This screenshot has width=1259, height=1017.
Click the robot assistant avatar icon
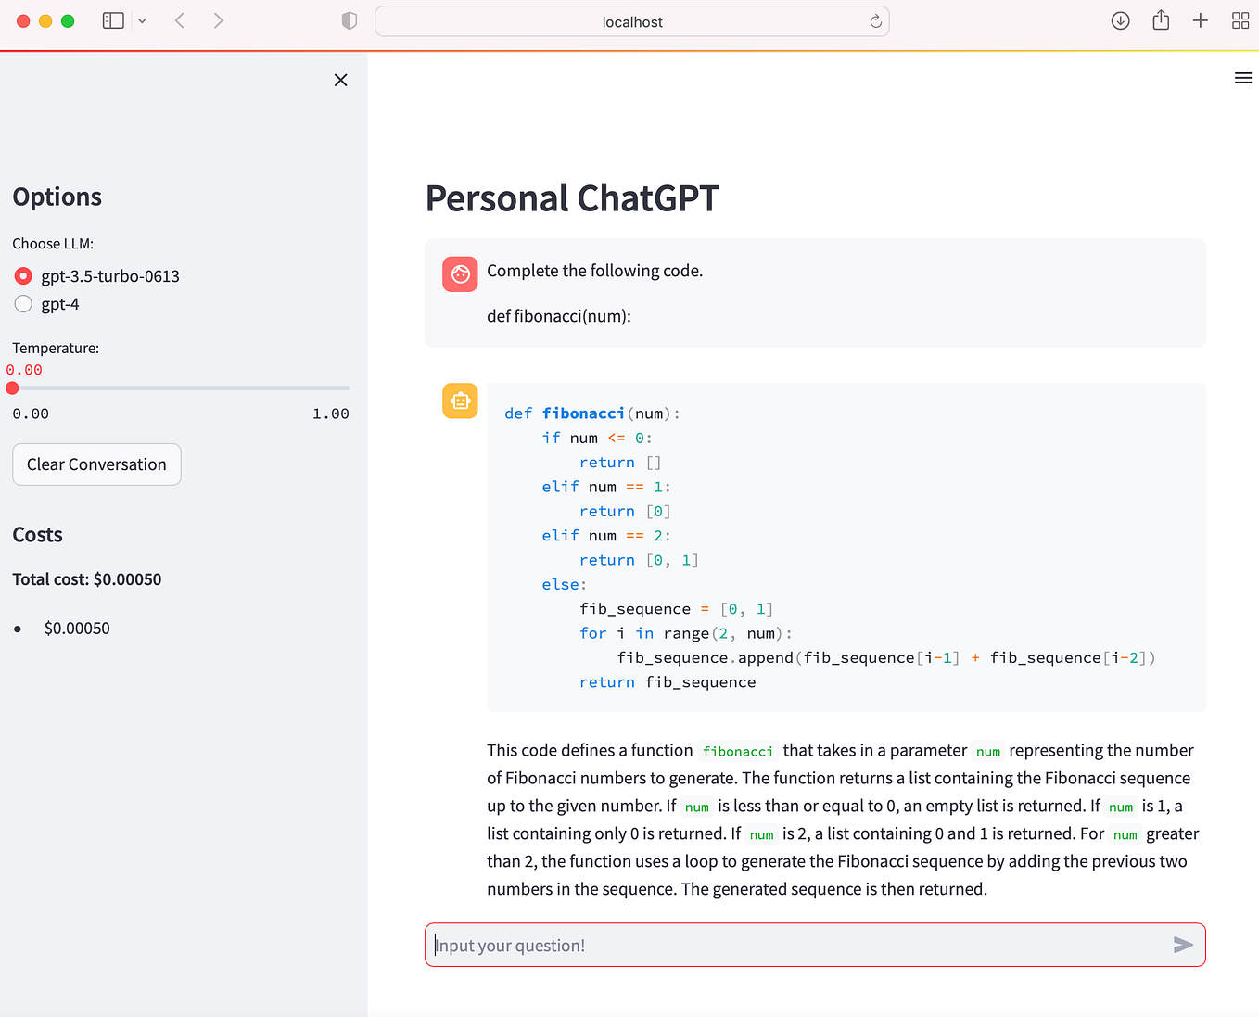coord(460,400)
